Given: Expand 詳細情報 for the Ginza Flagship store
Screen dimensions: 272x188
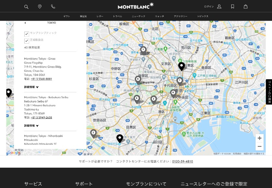Looking at the screenshot, I should (31, 87).
